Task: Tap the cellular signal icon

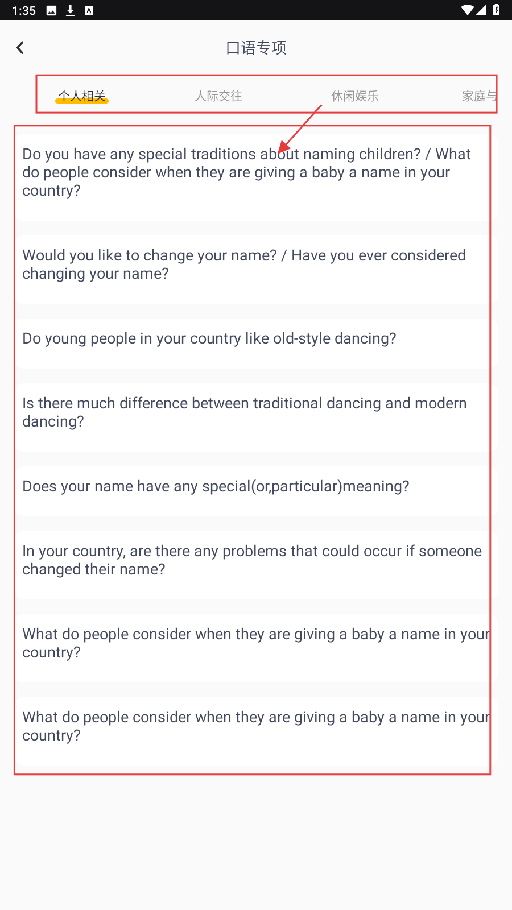Action: click(x=481, y=10)
